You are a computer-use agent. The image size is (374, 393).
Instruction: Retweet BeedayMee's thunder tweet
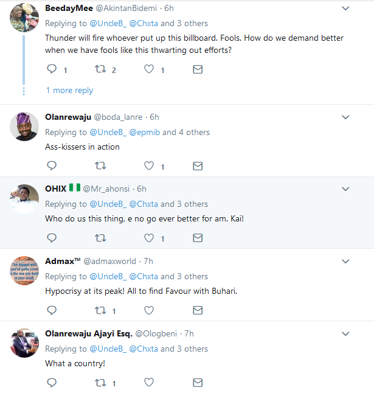pyautogui.click(x=100, y=70)
